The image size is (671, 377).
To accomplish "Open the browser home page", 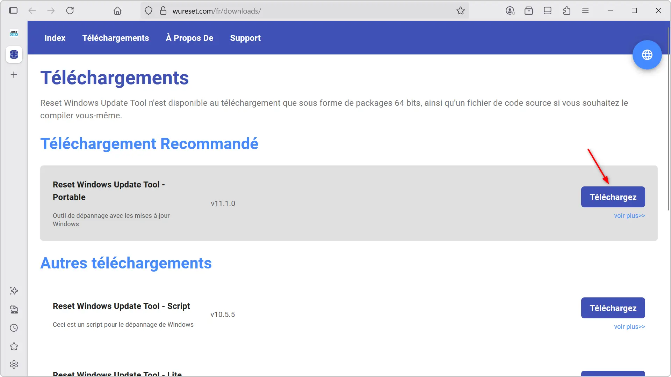I will coord(117,11).
